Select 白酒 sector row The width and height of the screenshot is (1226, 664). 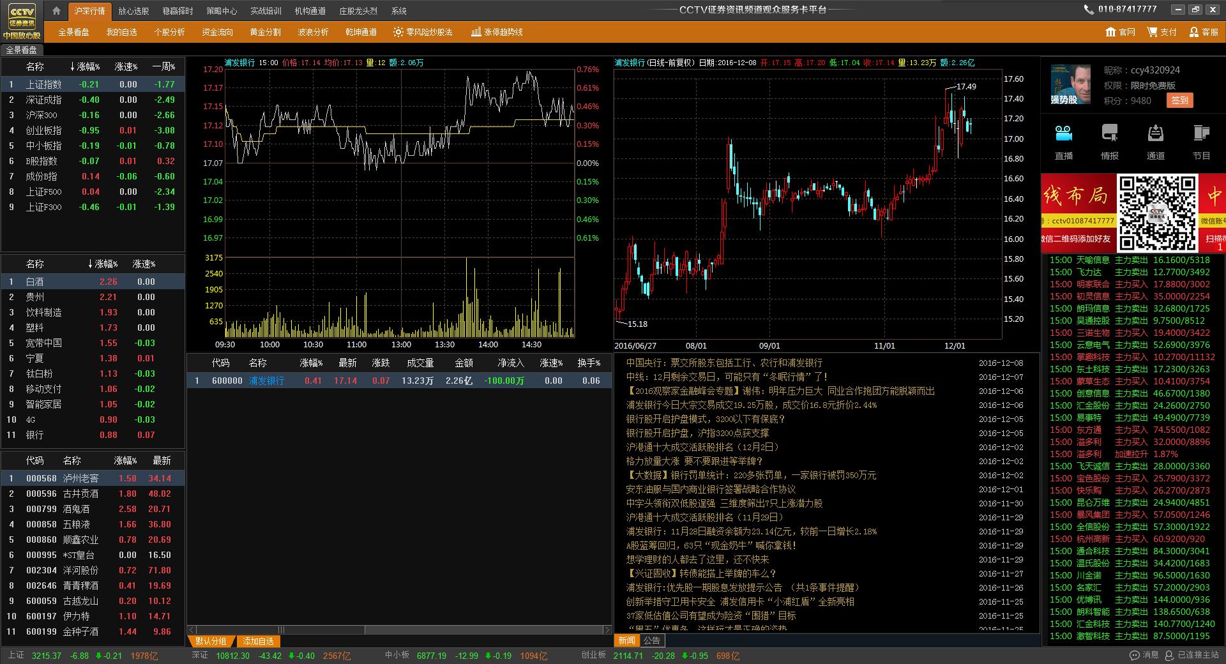[x=93, y=282]
